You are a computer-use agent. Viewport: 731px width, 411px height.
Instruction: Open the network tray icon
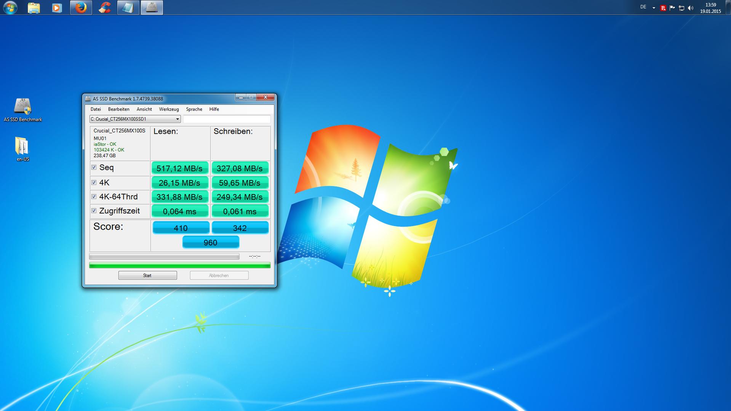[681, 8]
